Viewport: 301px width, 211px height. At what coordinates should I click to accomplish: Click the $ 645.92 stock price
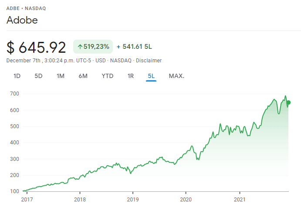37,47
